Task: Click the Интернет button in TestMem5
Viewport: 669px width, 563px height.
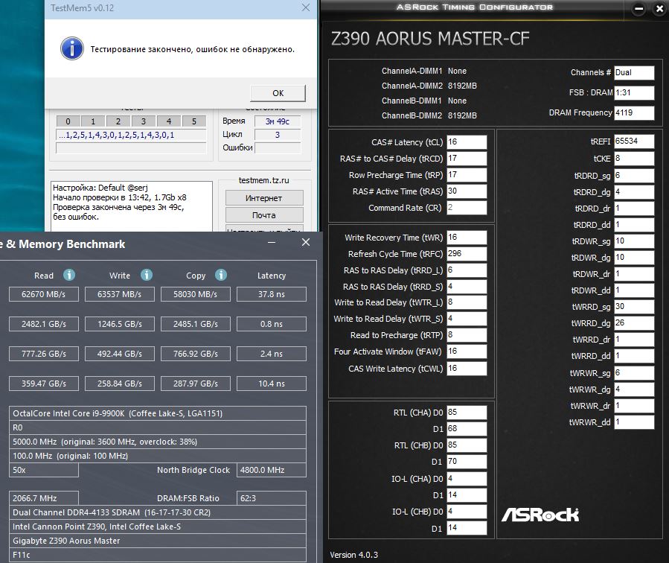Action: (264, 198)
